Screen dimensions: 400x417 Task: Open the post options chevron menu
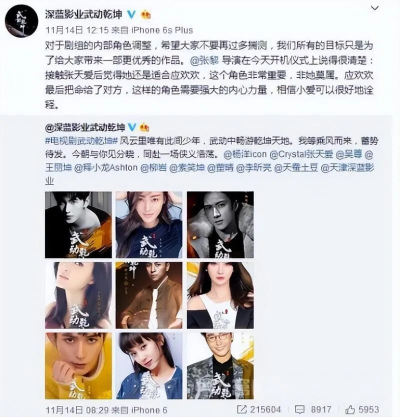(374, 8)
